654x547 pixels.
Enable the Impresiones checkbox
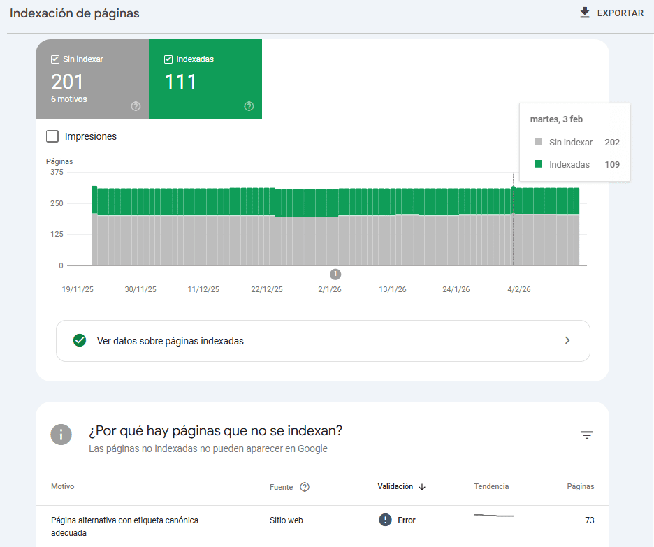click(x=52, y=136)
